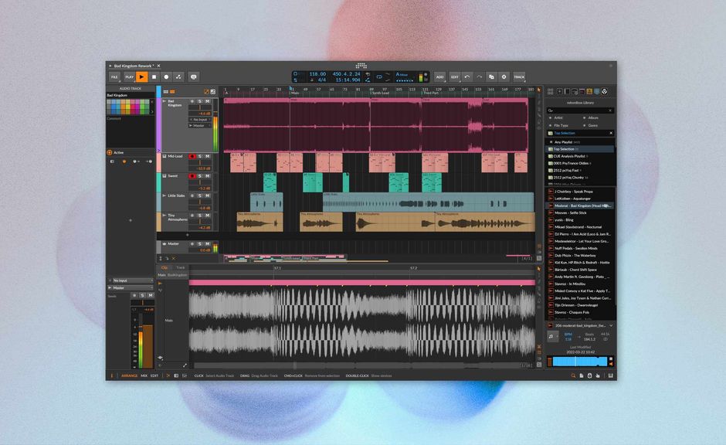Expand the Little Stabs track
The width and height of the screenshot is (726, 445).
165,196
